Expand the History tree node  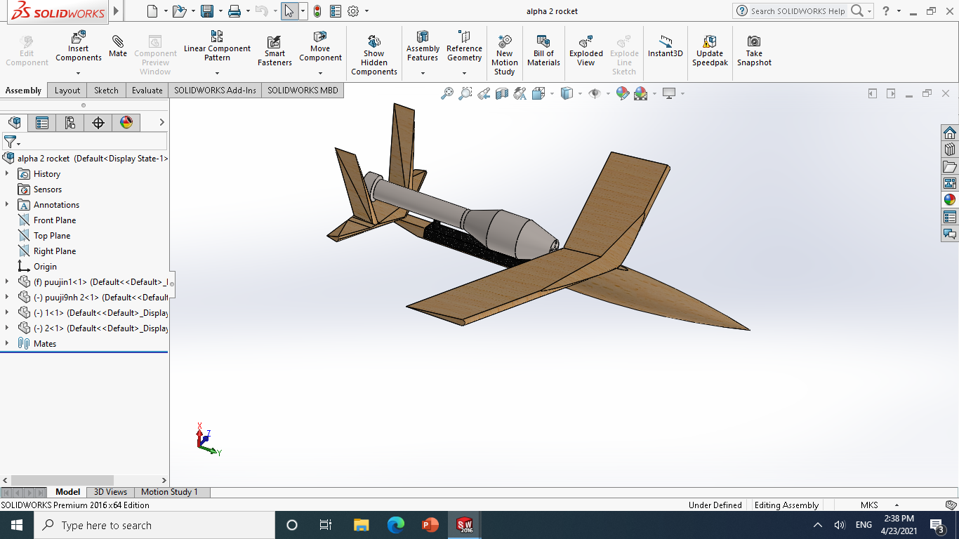pyautogui.click(x=7, y=173)
